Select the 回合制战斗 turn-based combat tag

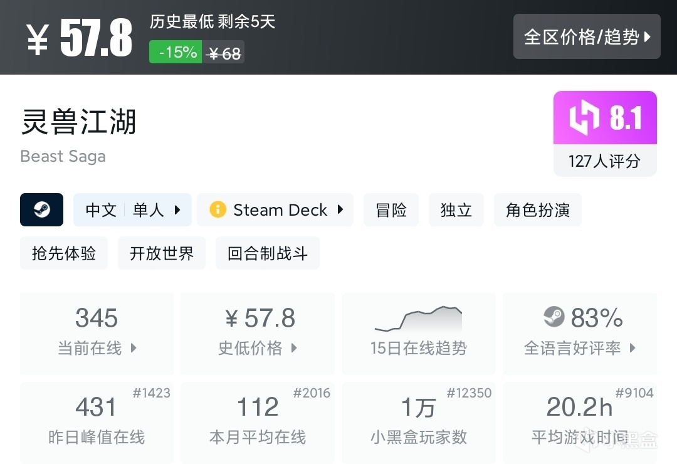point(268,253)
